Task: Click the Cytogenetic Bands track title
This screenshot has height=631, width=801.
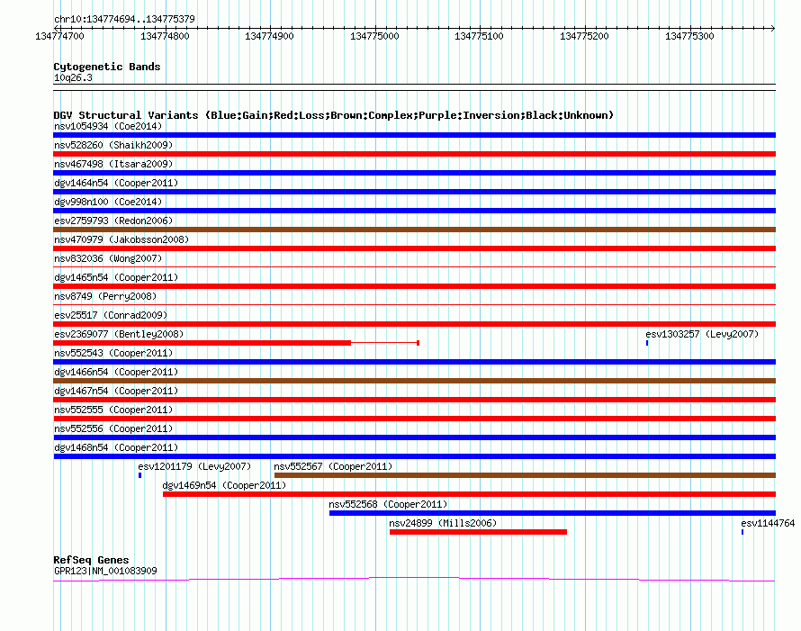Action: 107,67
